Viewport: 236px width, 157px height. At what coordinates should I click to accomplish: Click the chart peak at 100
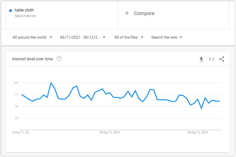coord(51,83)
